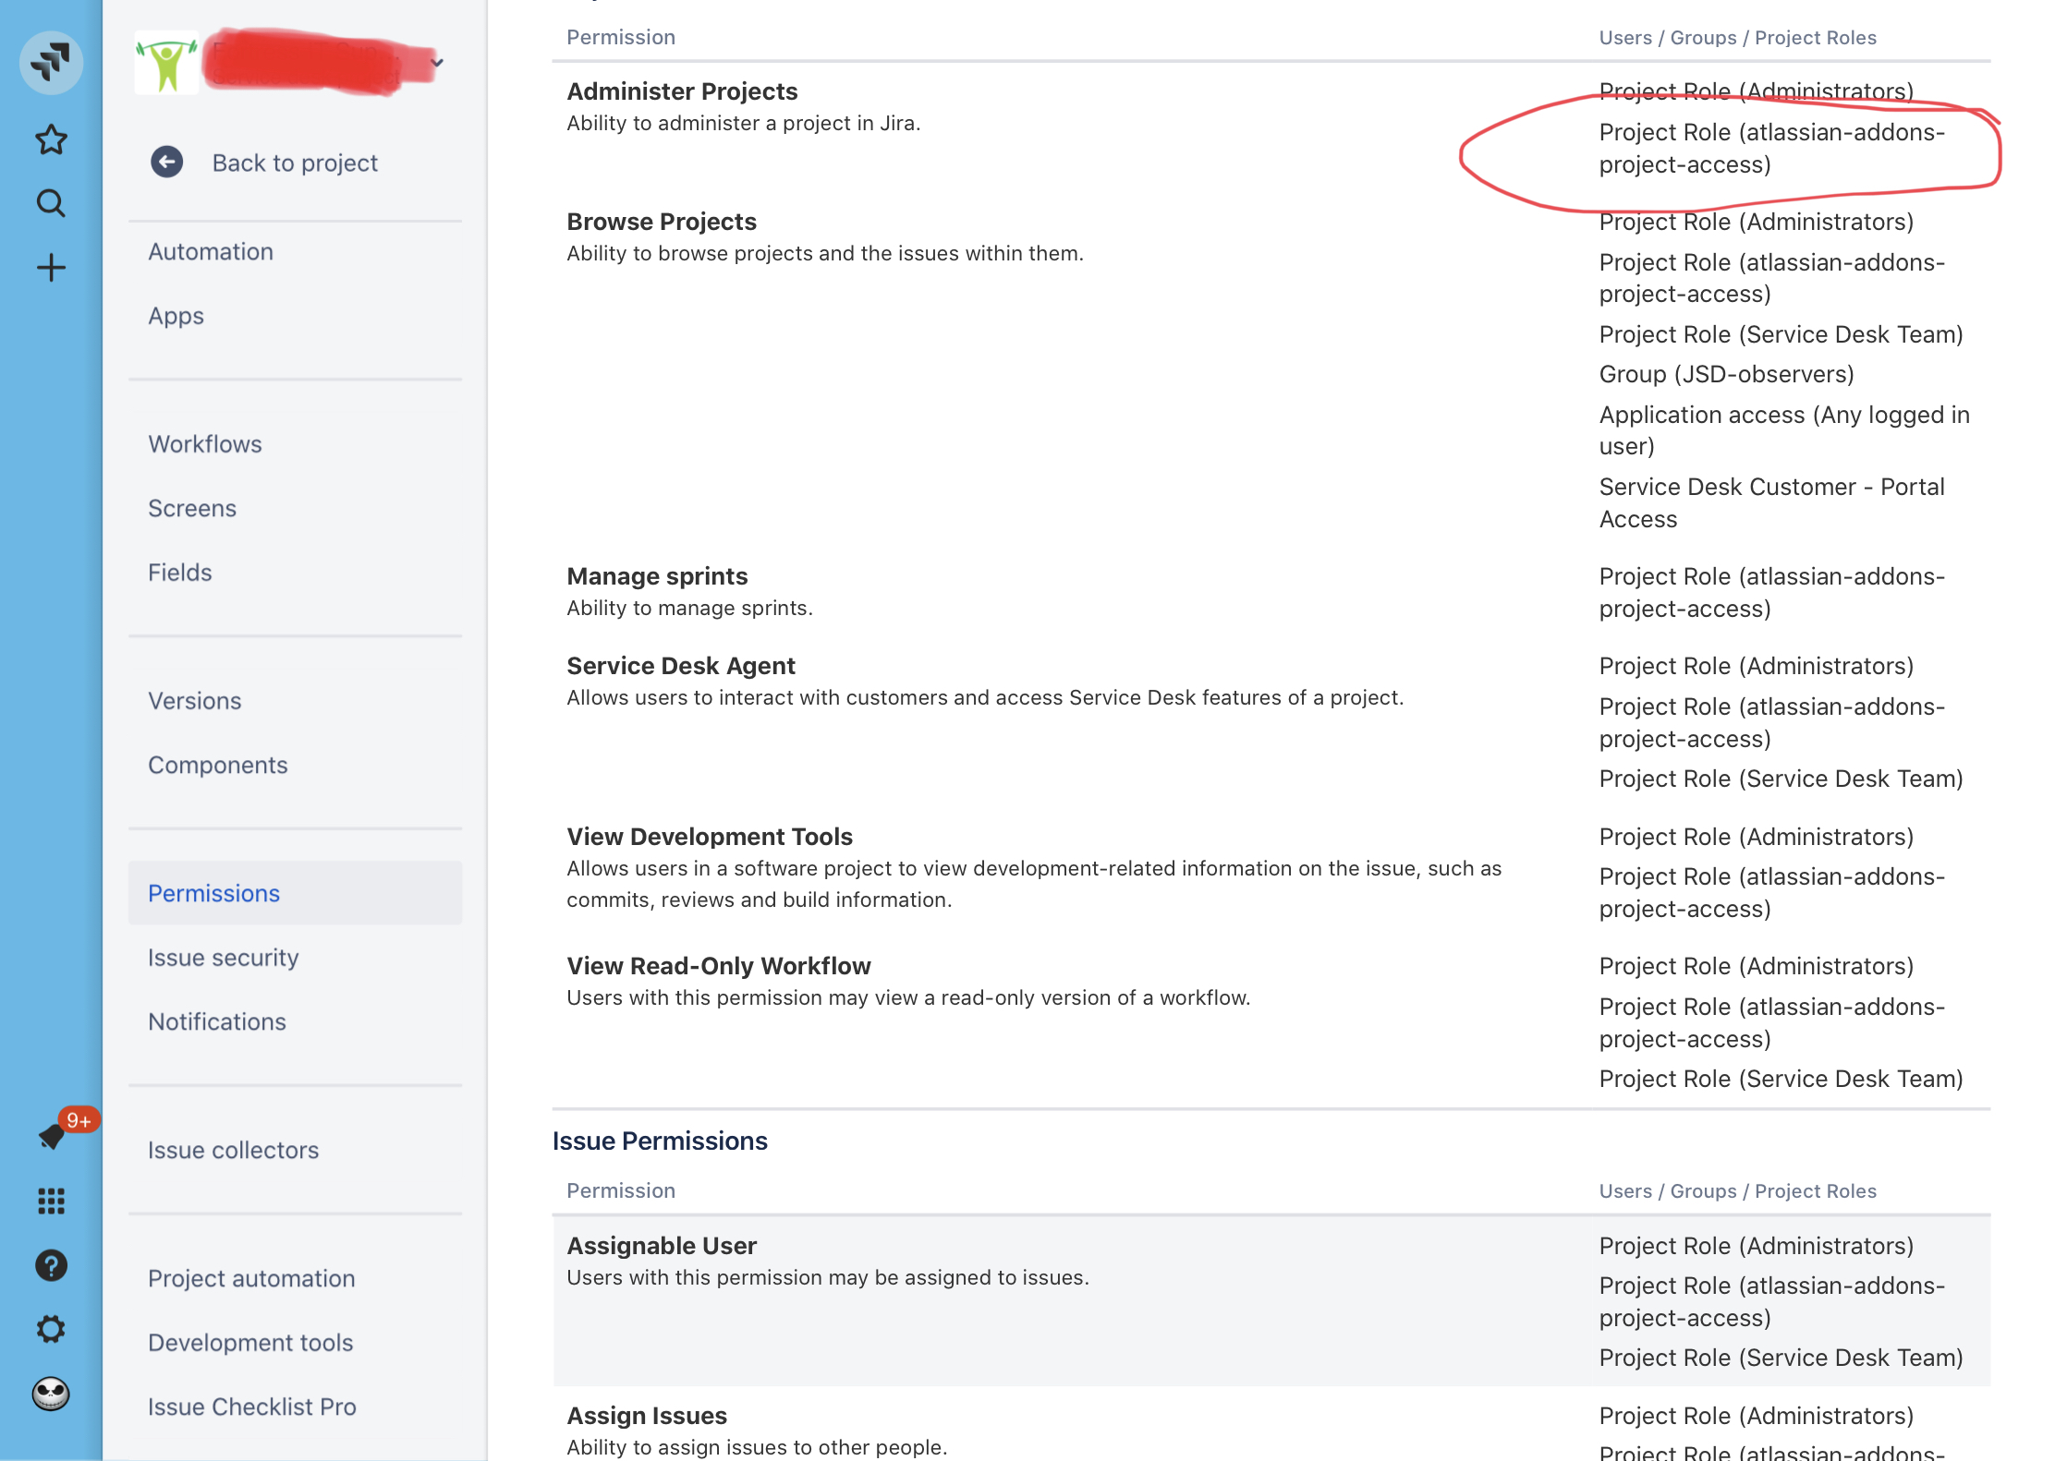Navigate to Notifications settings

tap(217, 1021)
